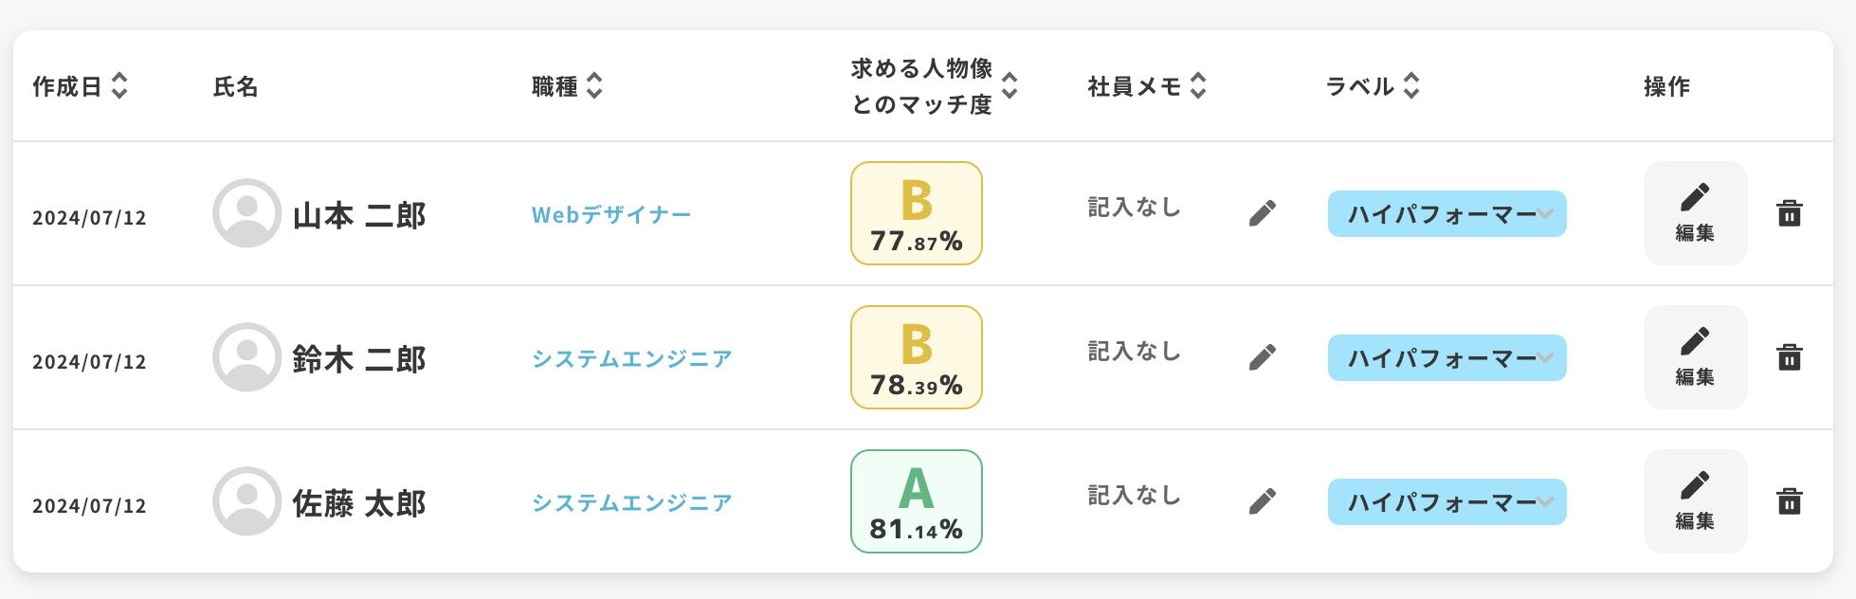Edit the 社員メモ for 佐藤 太郎
Image resolution: width=1856 pixels, height=599 pixels.
(x=1262, y=501)
